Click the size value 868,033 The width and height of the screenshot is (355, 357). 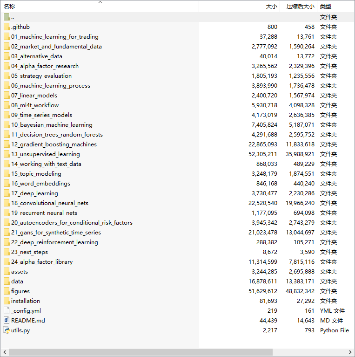tap(267, 164)
